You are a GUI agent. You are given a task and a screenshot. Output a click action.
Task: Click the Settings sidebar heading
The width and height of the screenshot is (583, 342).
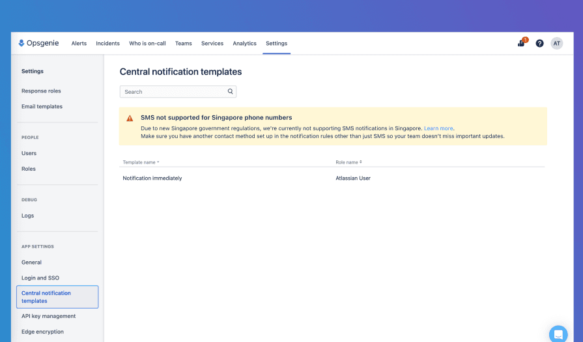tap(33, 72)
